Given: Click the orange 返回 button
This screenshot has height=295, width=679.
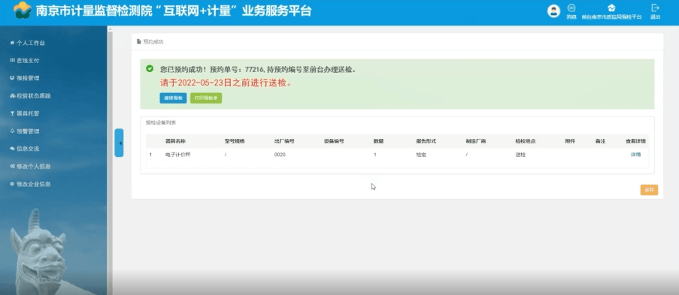Looking at the screenshot, I should (649, 190).
